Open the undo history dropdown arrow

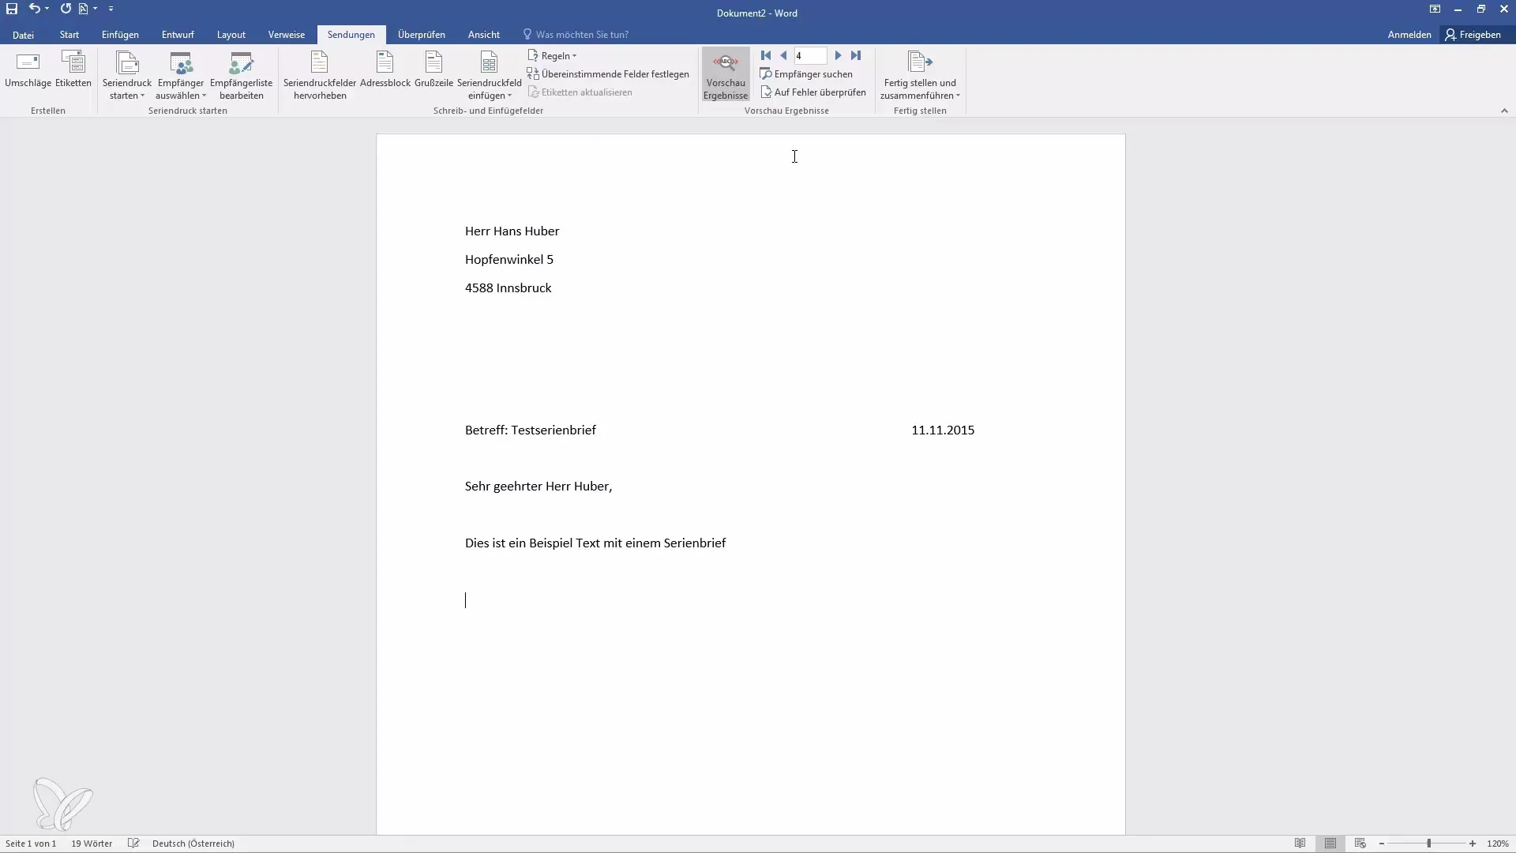(x=47, y=9)
